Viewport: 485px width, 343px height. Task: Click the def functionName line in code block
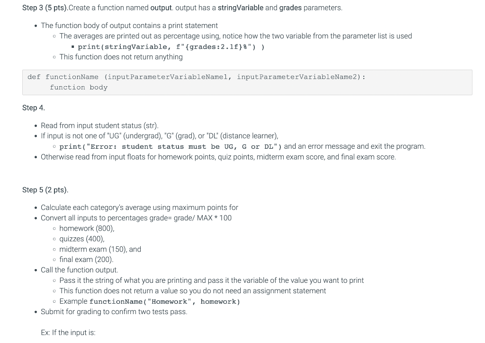(x=197, y=77)
